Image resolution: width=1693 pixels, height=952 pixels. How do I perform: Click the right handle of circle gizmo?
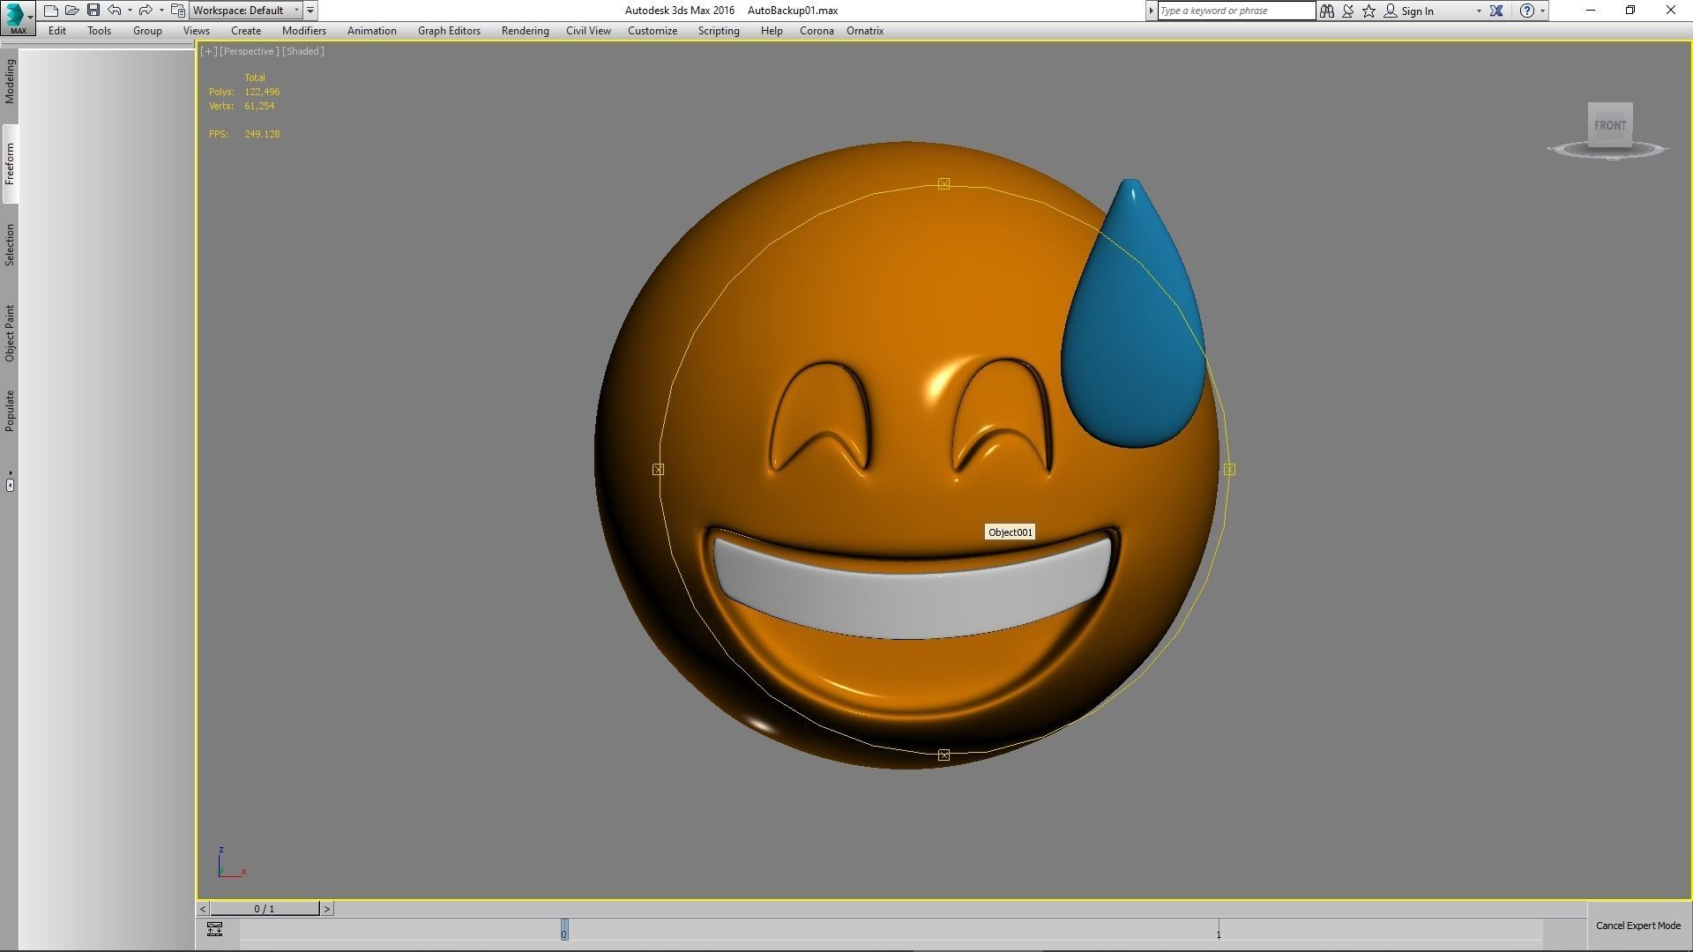coord(1229,469)
